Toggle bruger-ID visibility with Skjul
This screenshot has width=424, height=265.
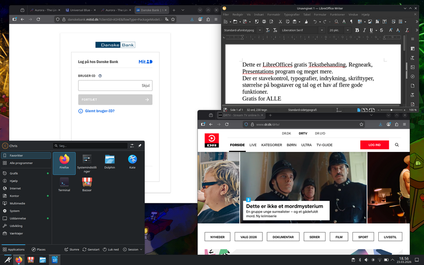point(146,86)
